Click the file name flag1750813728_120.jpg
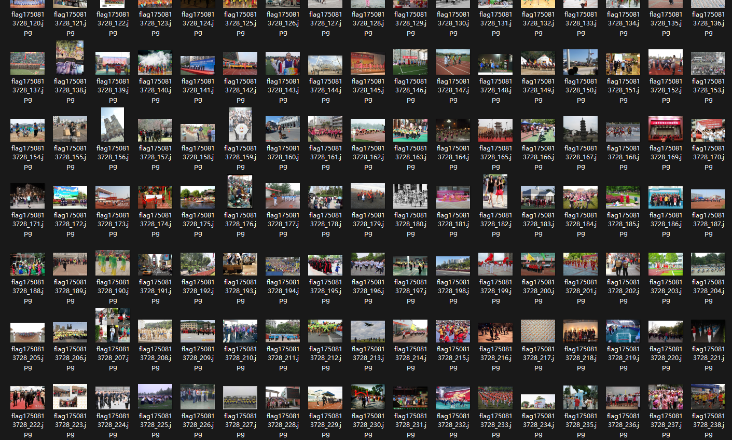 pos(27,23)
